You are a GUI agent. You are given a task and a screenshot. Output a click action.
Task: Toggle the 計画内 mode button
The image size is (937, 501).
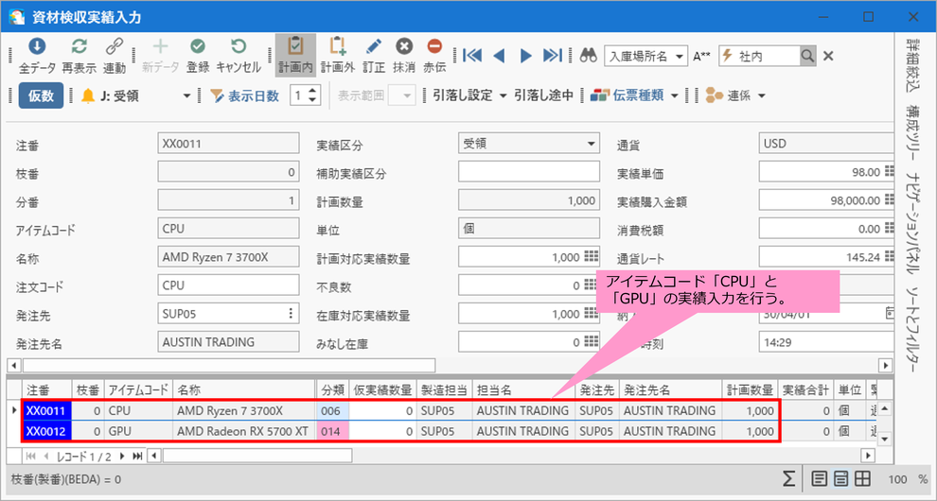pyautogui.click(x=295, y=55)
